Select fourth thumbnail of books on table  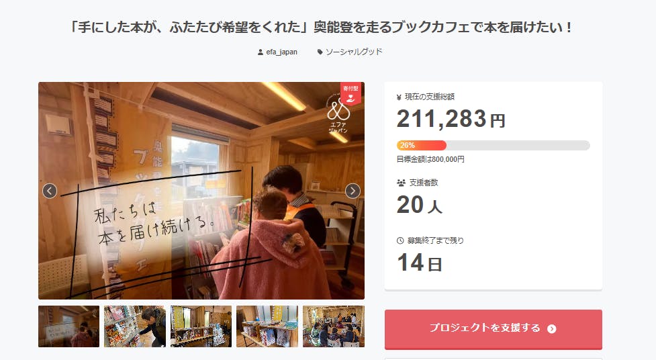[x=267, y=326]
